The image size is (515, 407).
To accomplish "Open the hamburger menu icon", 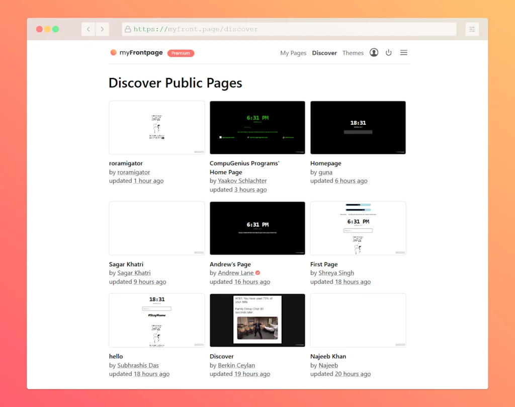I will 403,52.
